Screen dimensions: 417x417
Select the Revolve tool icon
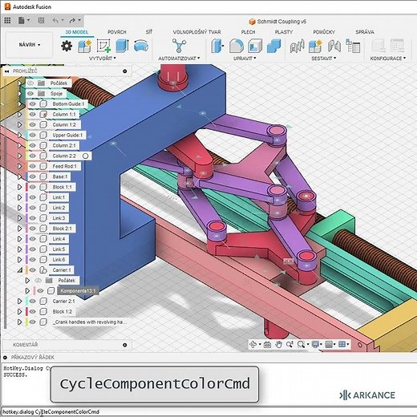(x=141, y=46)
